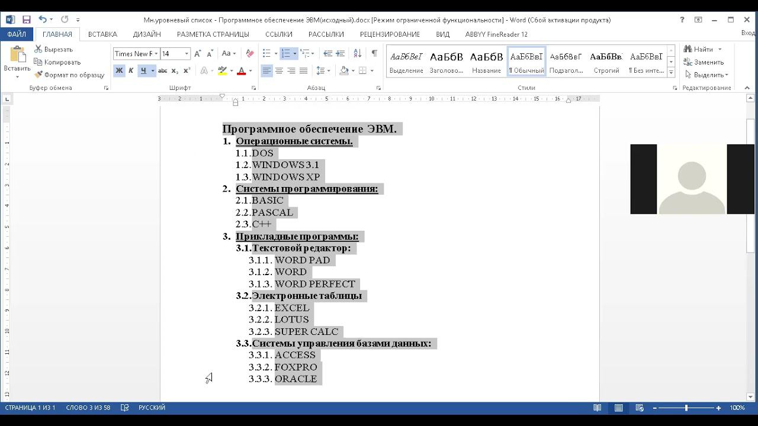Apply the Заголово... heading style

click(447, 62)
